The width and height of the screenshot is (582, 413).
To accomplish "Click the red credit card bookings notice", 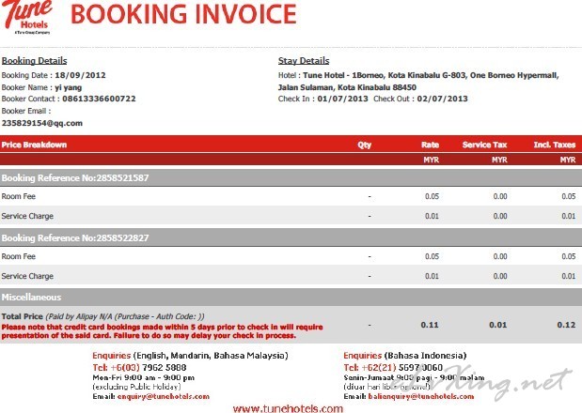I will (163, 331).
